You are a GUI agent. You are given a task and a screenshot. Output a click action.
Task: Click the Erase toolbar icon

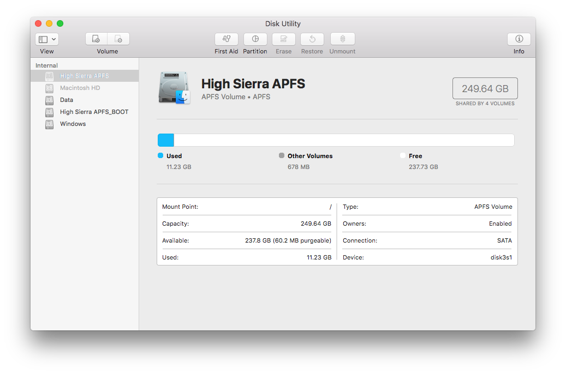(284, 39)
